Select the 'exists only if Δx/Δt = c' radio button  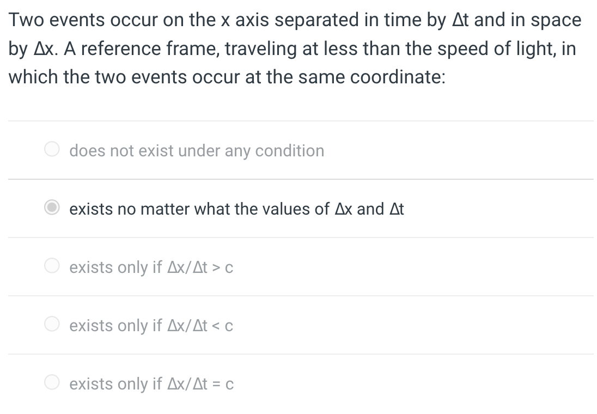click(x=52, y=382)
